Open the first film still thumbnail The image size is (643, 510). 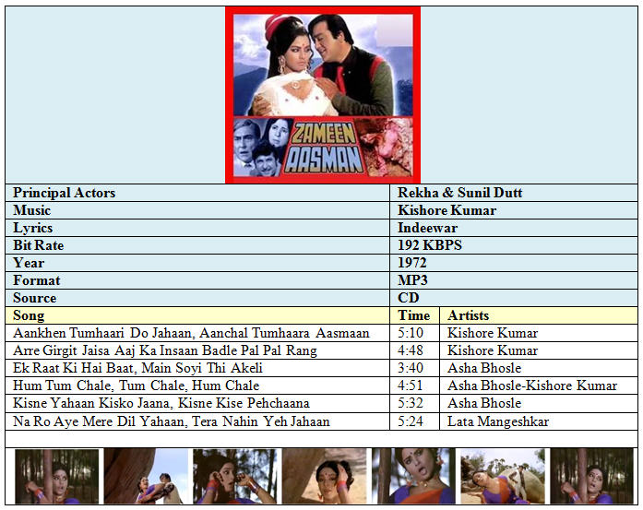(57, 477)
